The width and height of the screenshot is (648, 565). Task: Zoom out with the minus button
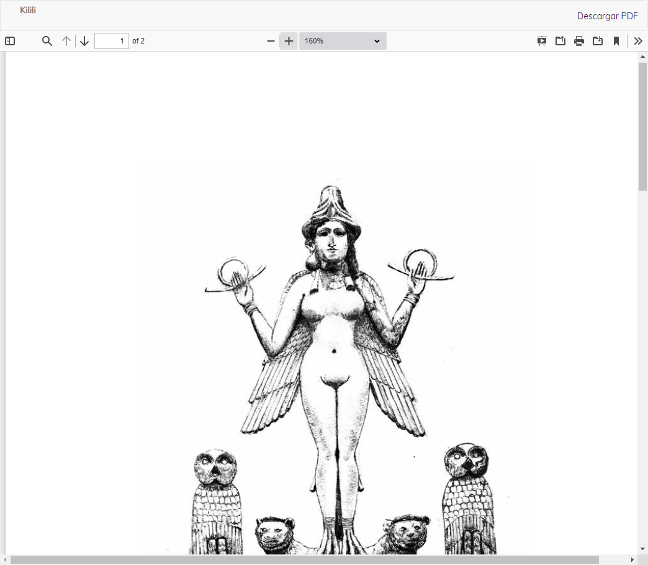point(271,41)
